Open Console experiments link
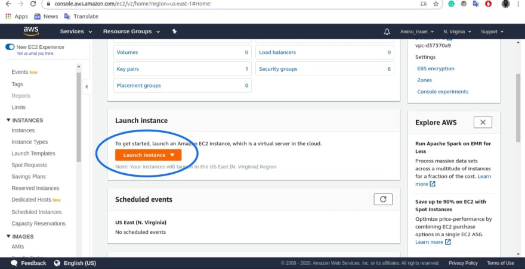Screen dimensions: 525x269 pyautogui.click(x=443, y=92)
